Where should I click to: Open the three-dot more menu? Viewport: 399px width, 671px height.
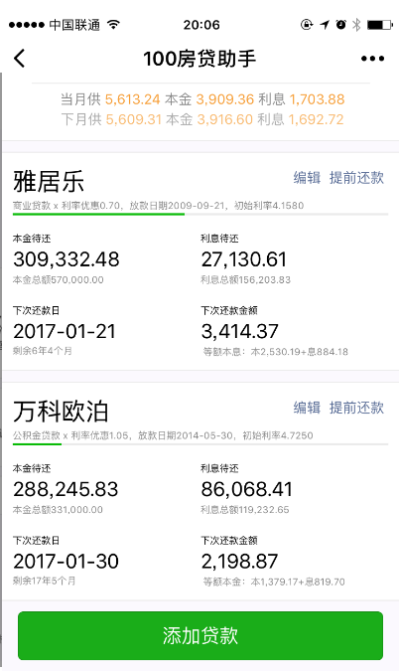pyautogui.click(x=372, y=59)
